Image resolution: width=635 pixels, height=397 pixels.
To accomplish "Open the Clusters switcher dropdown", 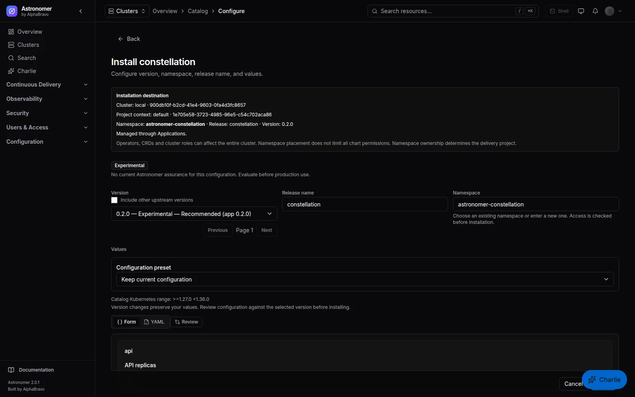I will pyautogui.click(x=127, y=11).
